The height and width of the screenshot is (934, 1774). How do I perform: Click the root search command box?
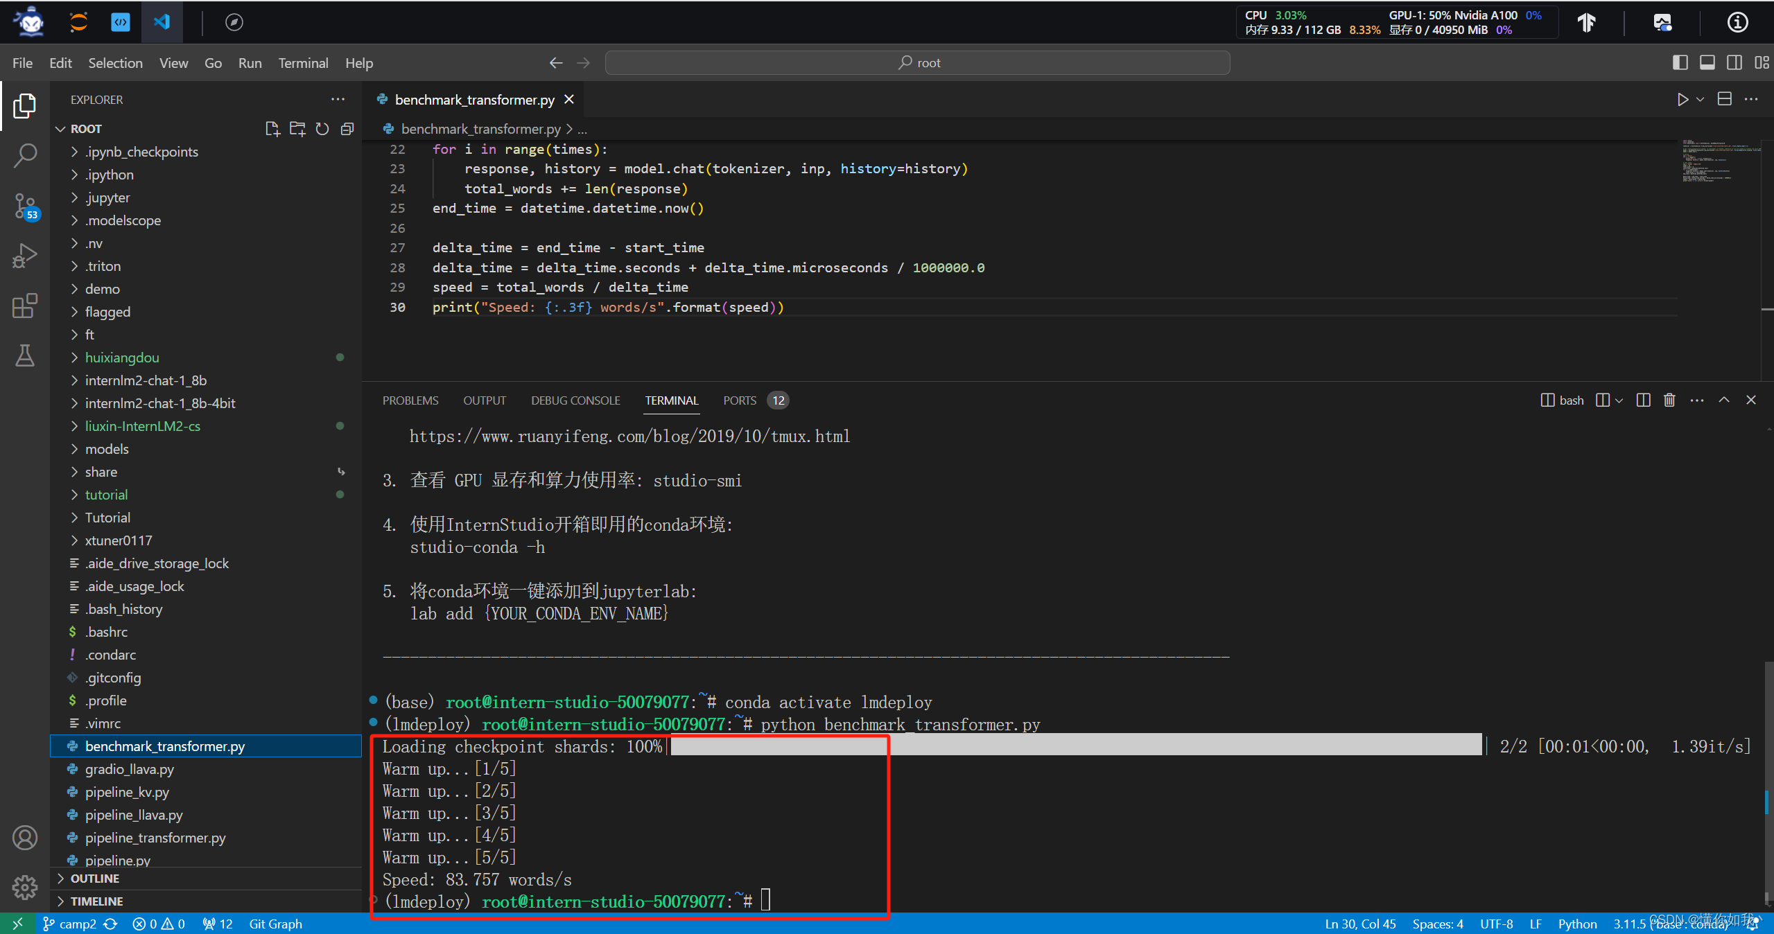(918, 63)
